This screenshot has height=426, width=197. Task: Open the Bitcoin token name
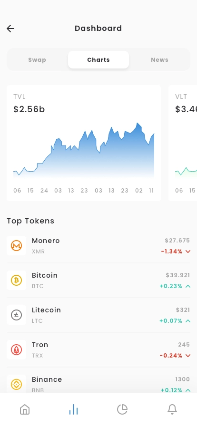point(45,275)
